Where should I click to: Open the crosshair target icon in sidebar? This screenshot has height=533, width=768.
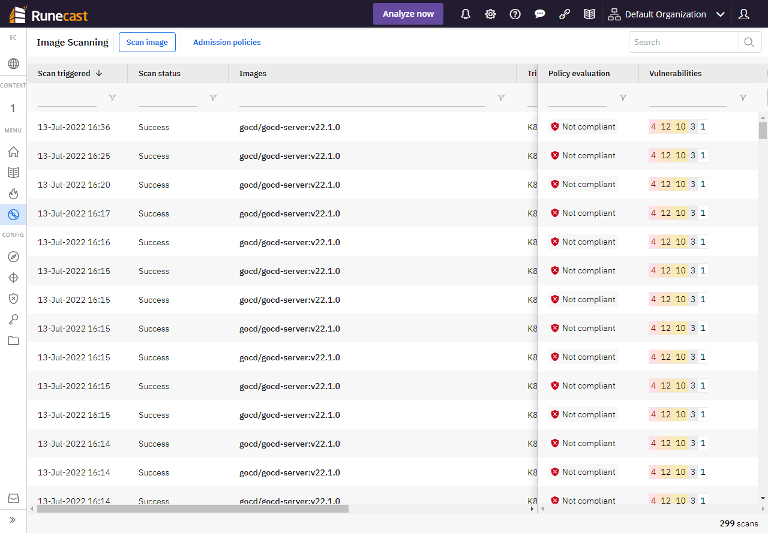13,278
